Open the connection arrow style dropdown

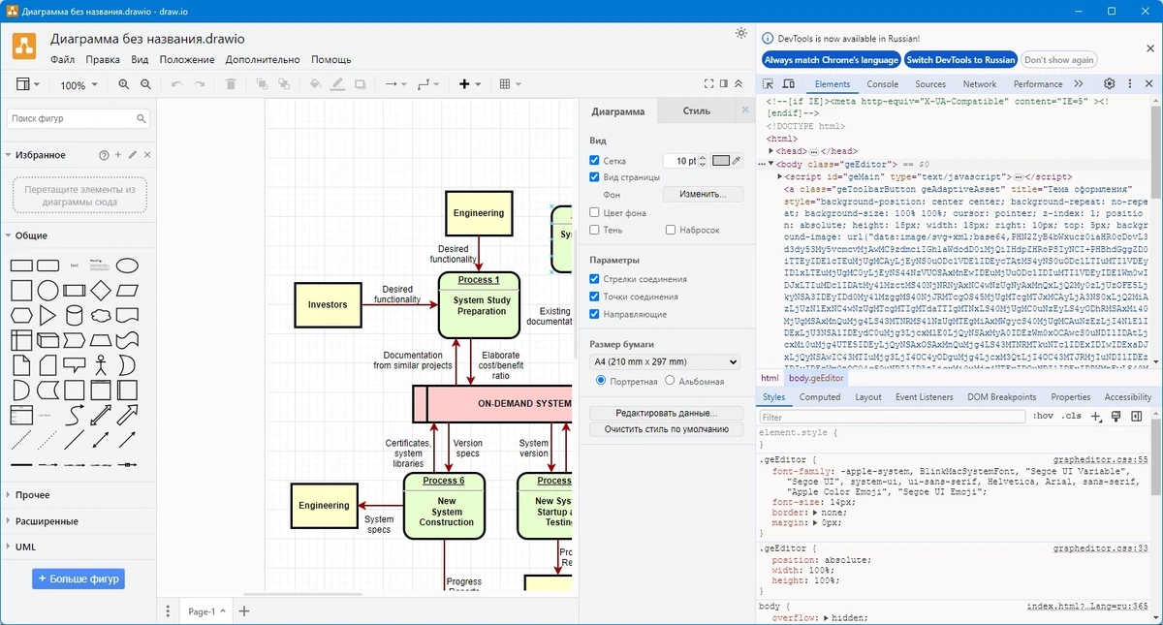click(x=395, y=84)
